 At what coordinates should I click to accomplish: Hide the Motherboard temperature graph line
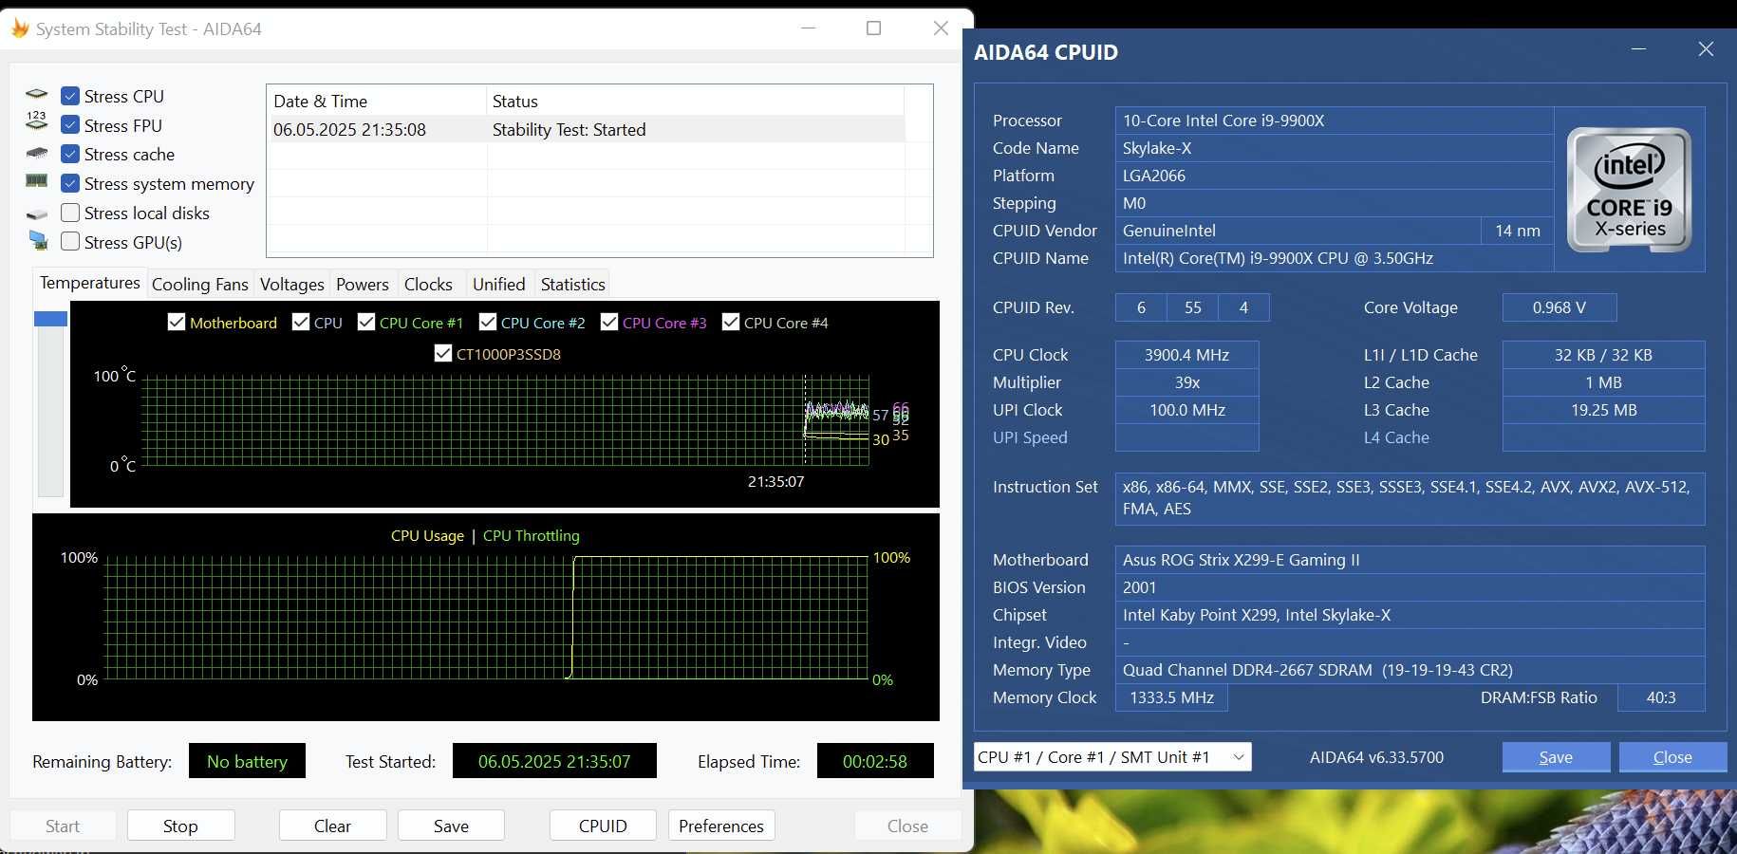pyautogui.click(x=176, y=323)
